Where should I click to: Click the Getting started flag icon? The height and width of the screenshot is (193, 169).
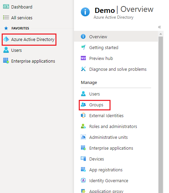click(83, 47)
